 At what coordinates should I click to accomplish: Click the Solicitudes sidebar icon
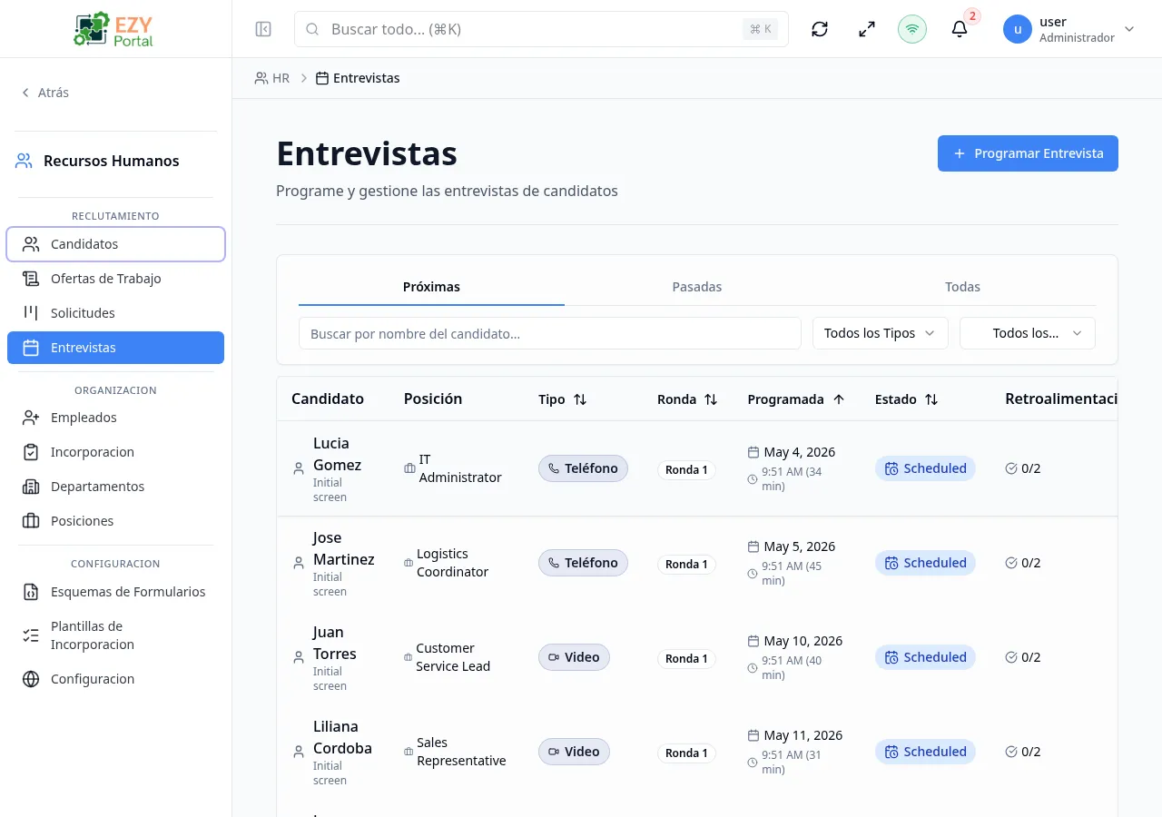click(x=31, y=313)
